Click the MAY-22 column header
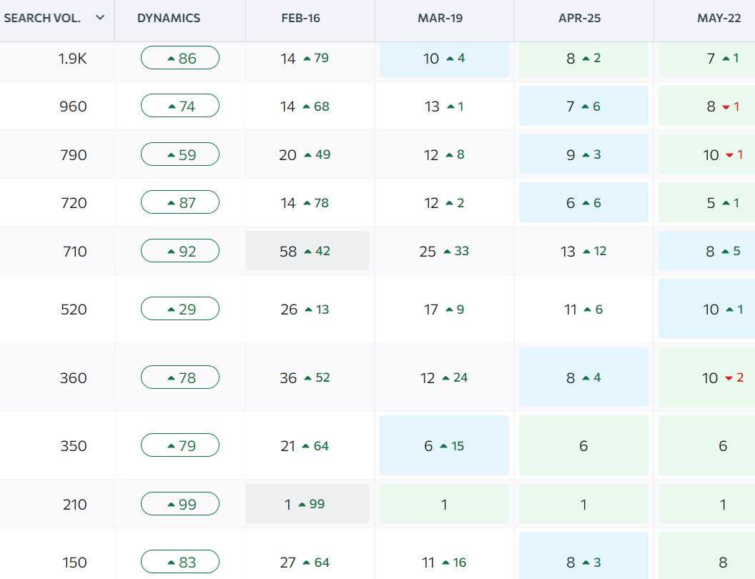Screen dimensions: 755x579 (719, 18)
